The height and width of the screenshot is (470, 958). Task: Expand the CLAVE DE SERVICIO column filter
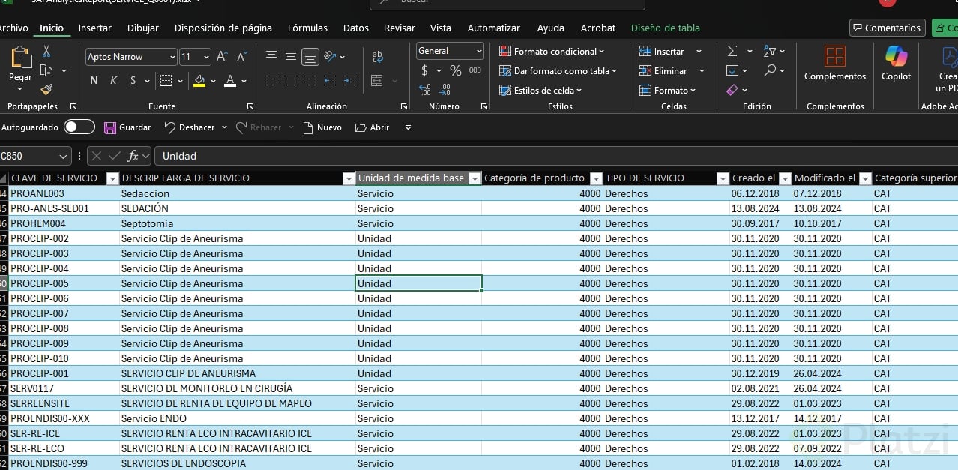tap(112, 178)
